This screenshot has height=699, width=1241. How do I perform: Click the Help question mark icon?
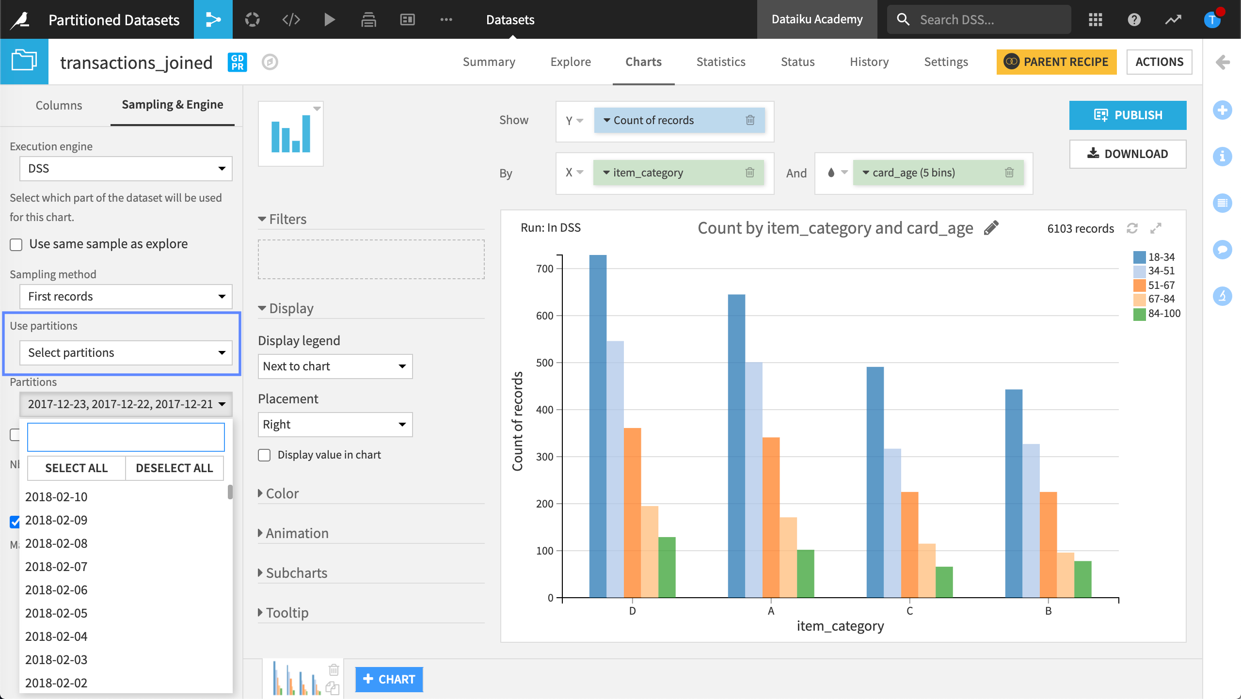[1134, 19]
